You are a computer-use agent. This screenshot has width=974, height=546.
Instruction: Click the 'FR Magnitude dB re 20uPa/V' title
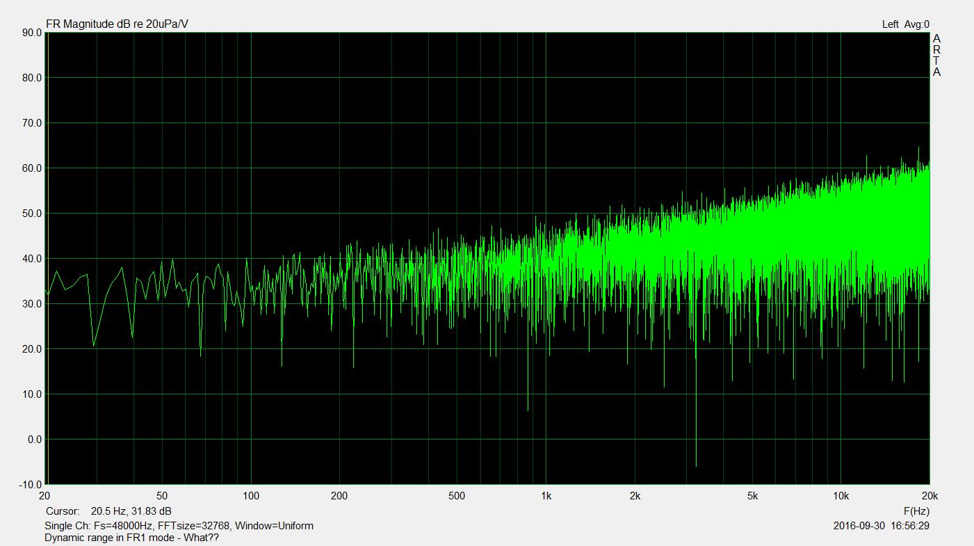(117, 24)
